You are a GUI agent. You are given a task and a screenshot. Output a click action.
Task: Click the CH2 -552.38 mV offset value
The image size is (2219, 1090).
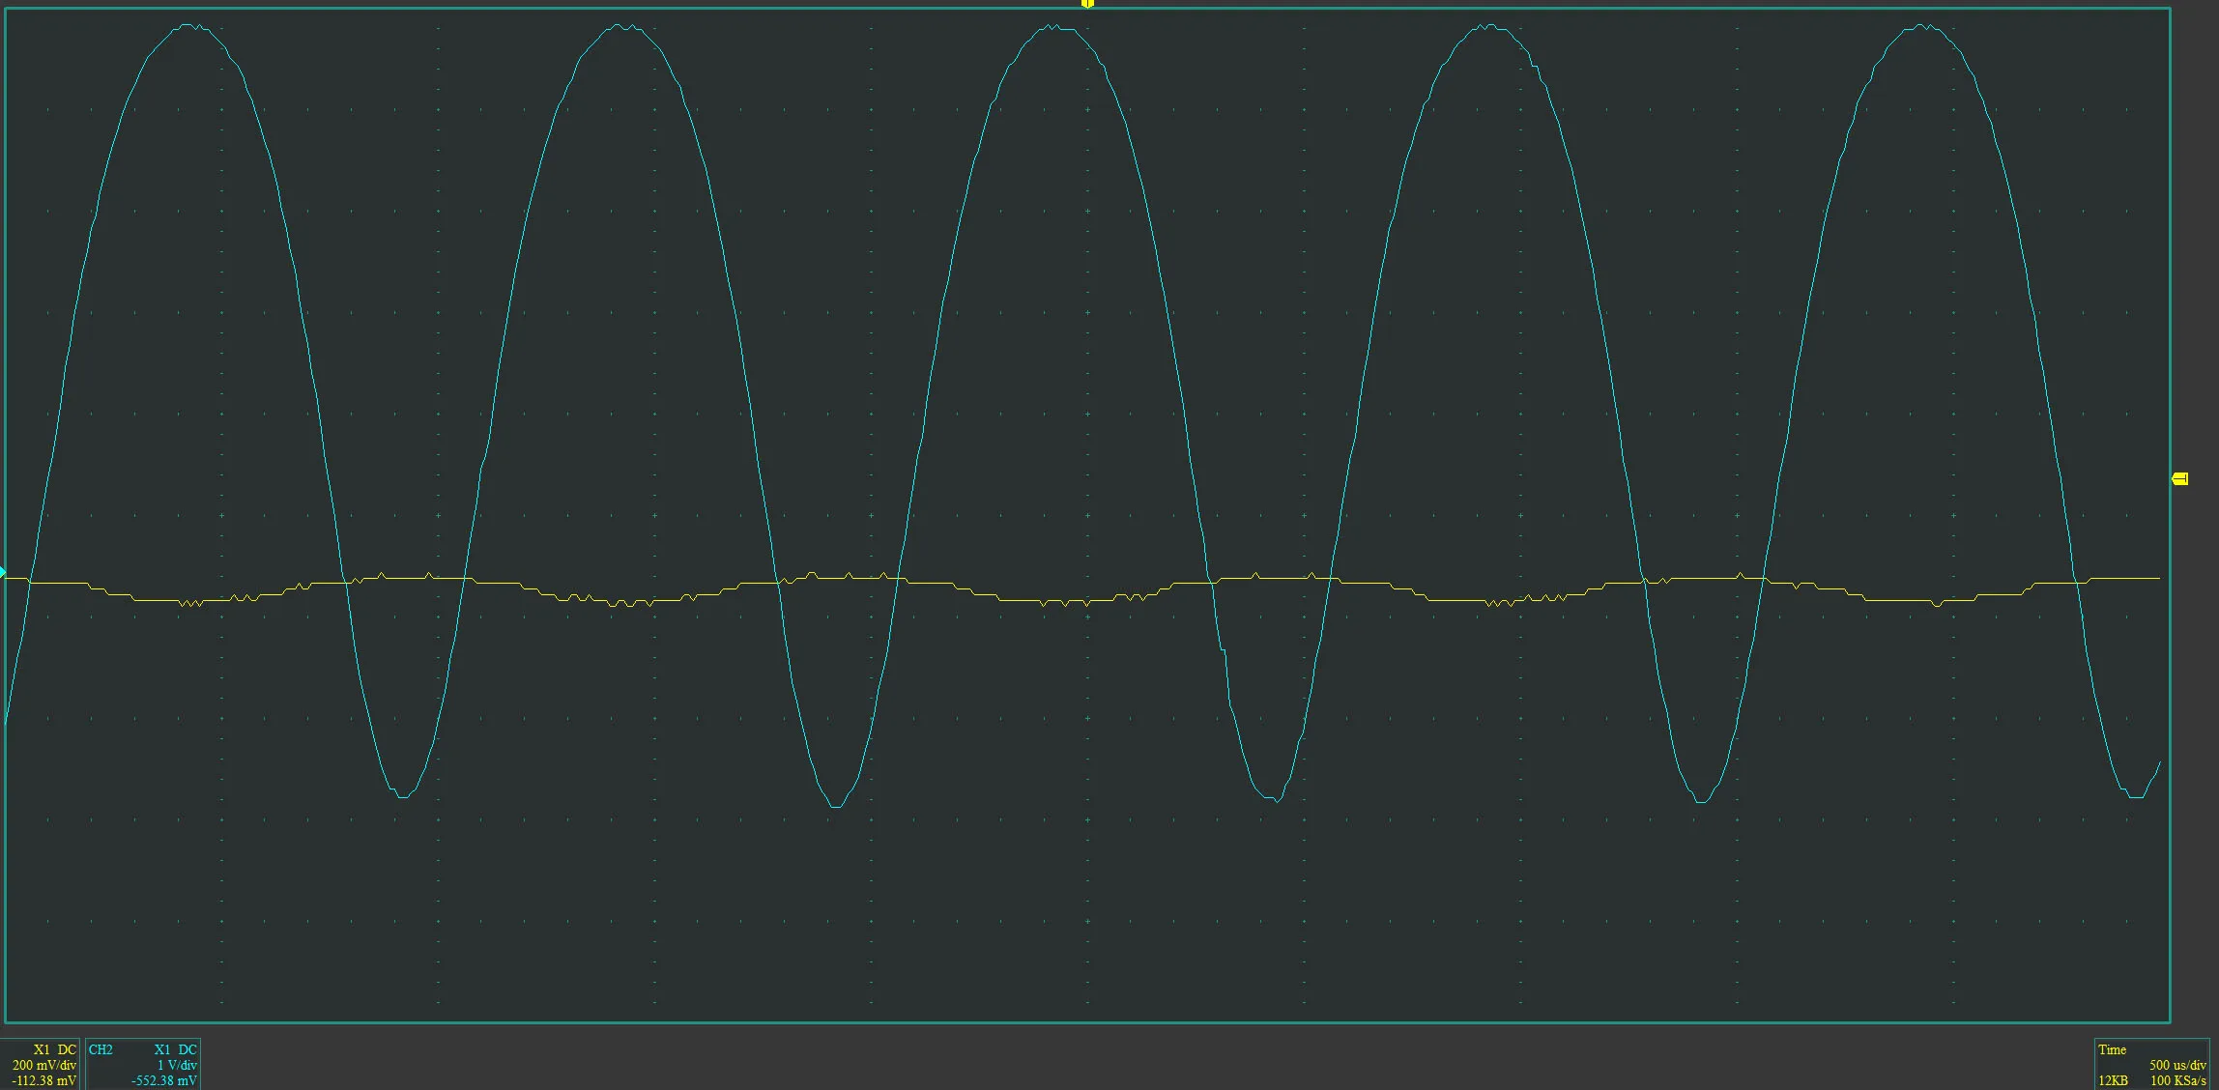point(164,1080)
